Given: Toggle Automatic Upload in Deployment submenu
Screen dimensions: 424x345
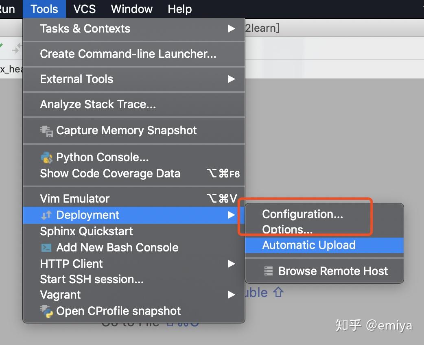Looking at the screenshot, I should point(309,245).
